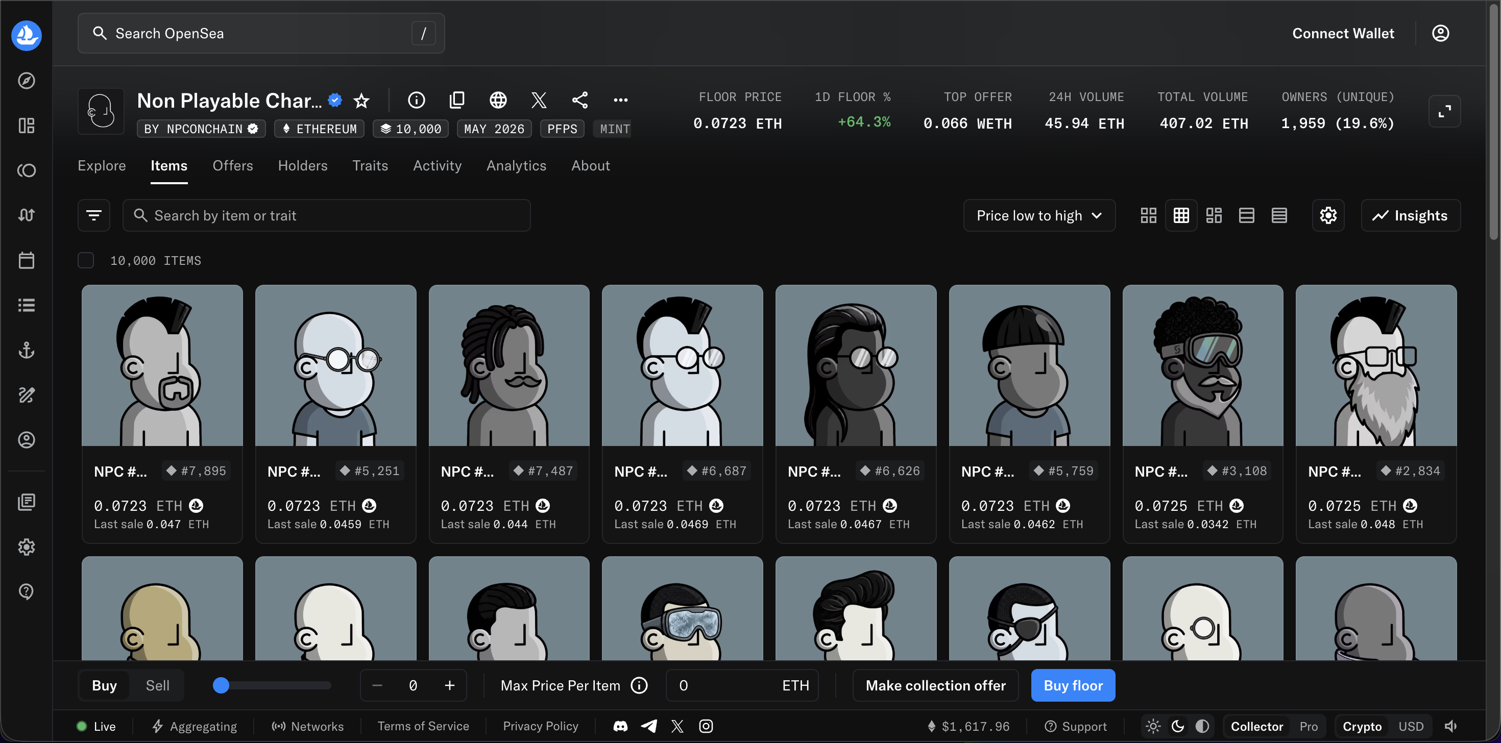Tick the select all items checkbox

click(86, 260)
